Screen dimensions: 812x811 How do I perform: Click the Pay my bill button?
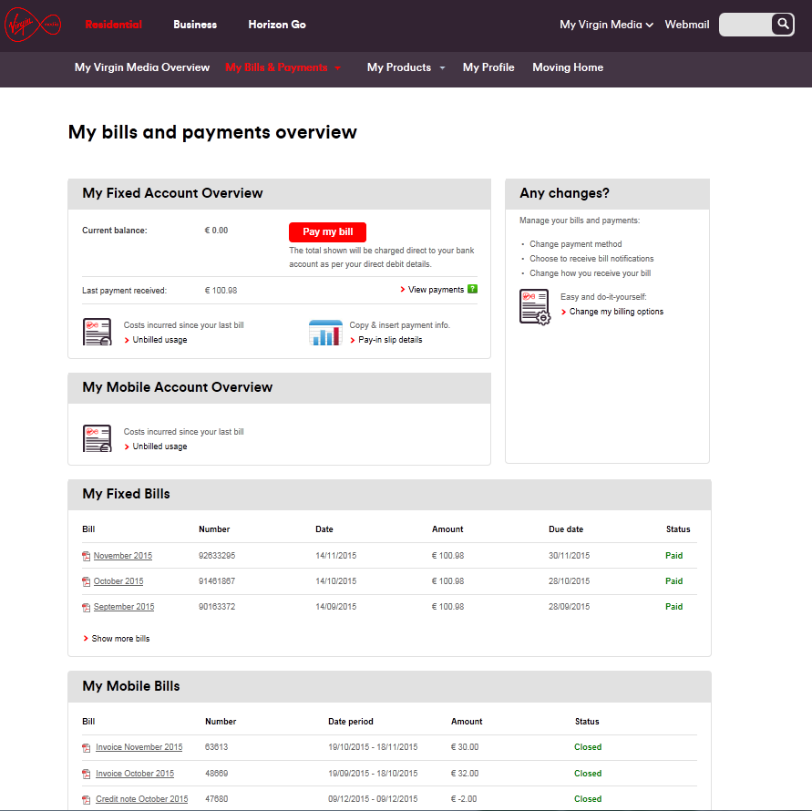point(327,232)
